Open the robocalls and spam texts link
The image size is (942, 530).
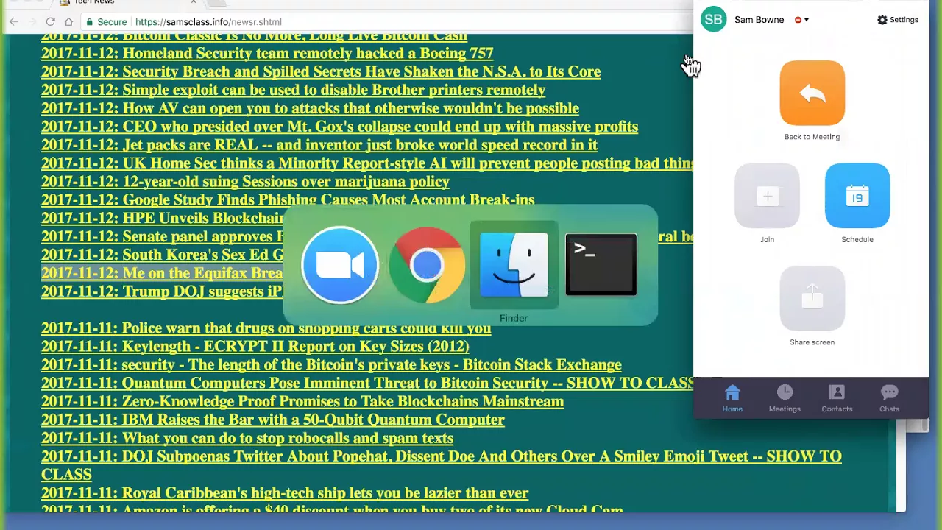[247, 439]
